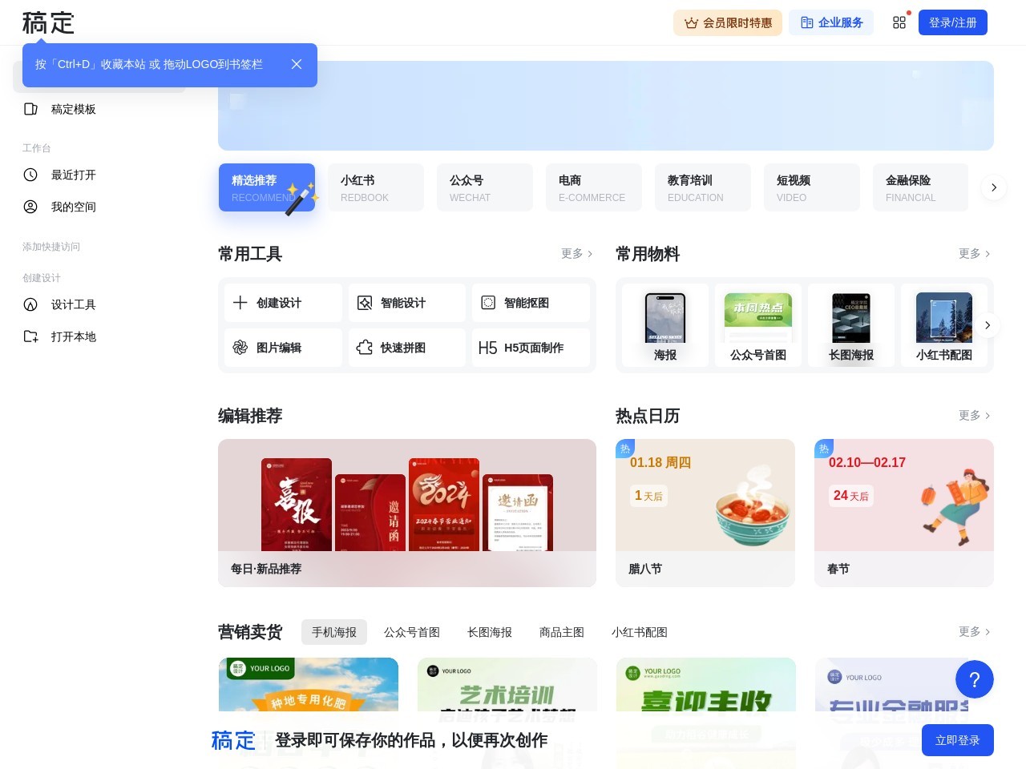Click the 登录/注册 login button

click(952, 22)
